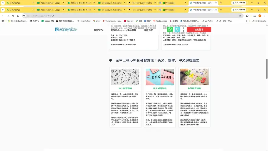
Task: Open the 課程信息 menu item
Action: (115, 30)
